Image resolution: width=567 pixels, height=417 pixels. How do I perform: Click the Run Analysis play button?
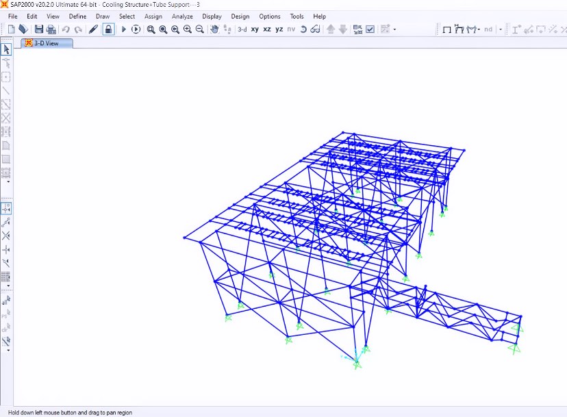pyautogui.click(x=124, y=29)
